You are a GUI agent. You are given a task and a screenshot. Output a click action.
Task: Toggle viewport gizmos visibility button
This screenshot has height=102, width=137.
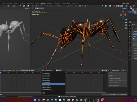(x=106, y=6)
